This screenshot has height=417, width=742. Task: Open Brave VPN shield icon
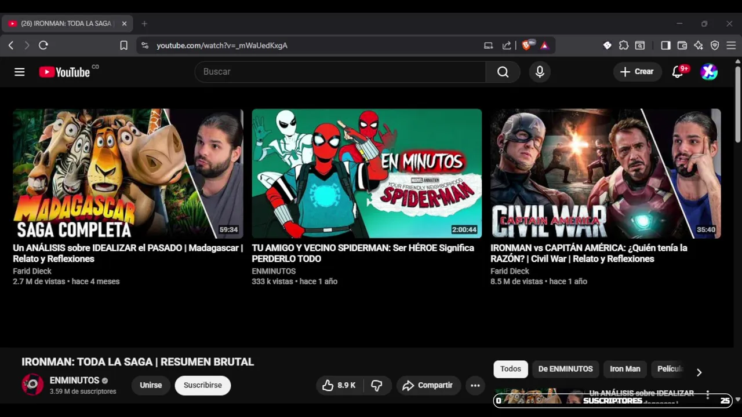(x=715, y=45)
